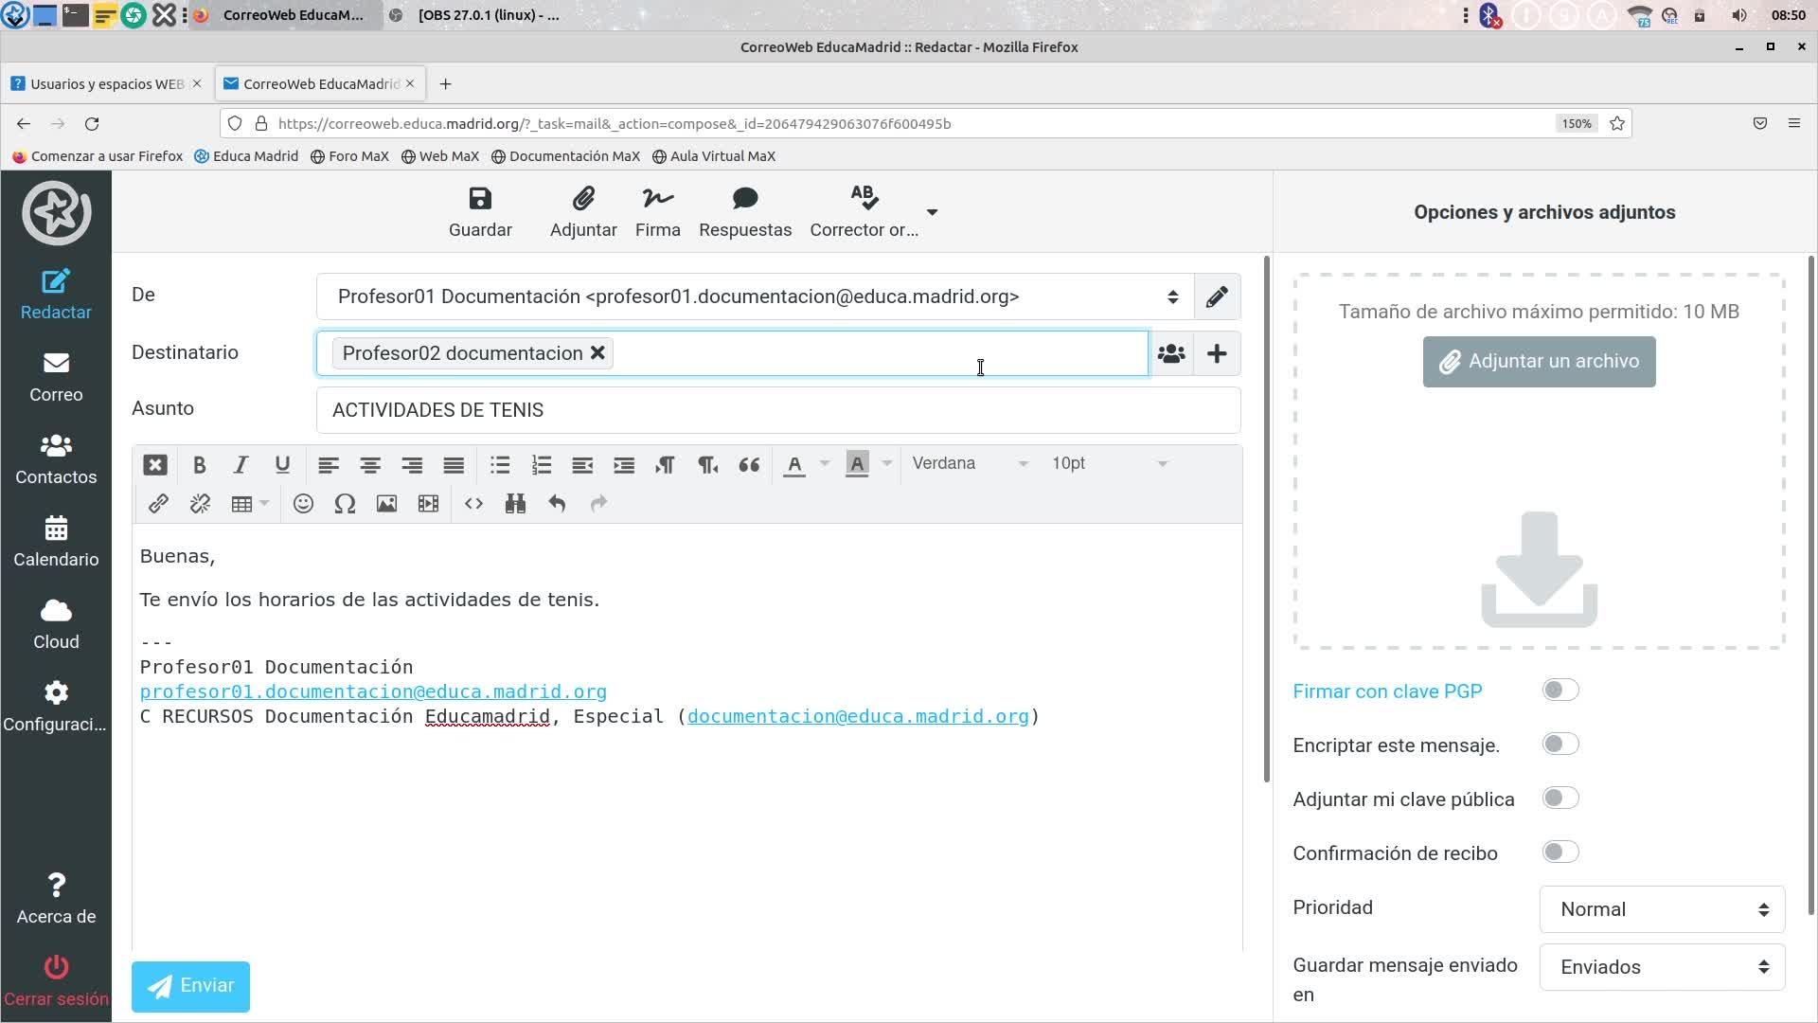Click the insert image icon
Screen dimensions: 1818x1023
click(386, 504)
